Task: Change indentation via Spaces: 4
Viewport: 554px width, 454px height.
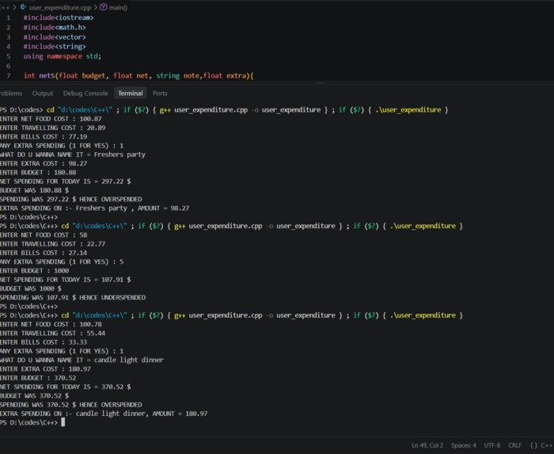Action: [x=463, y=445]
